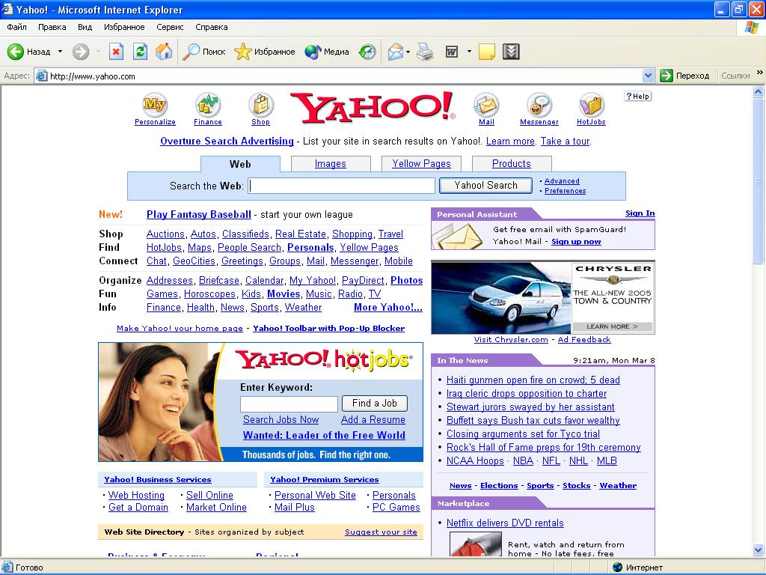Open Haiti gunmen open fire headline
The width and height of the screenshot is (766, 575).
click(533, 380)
